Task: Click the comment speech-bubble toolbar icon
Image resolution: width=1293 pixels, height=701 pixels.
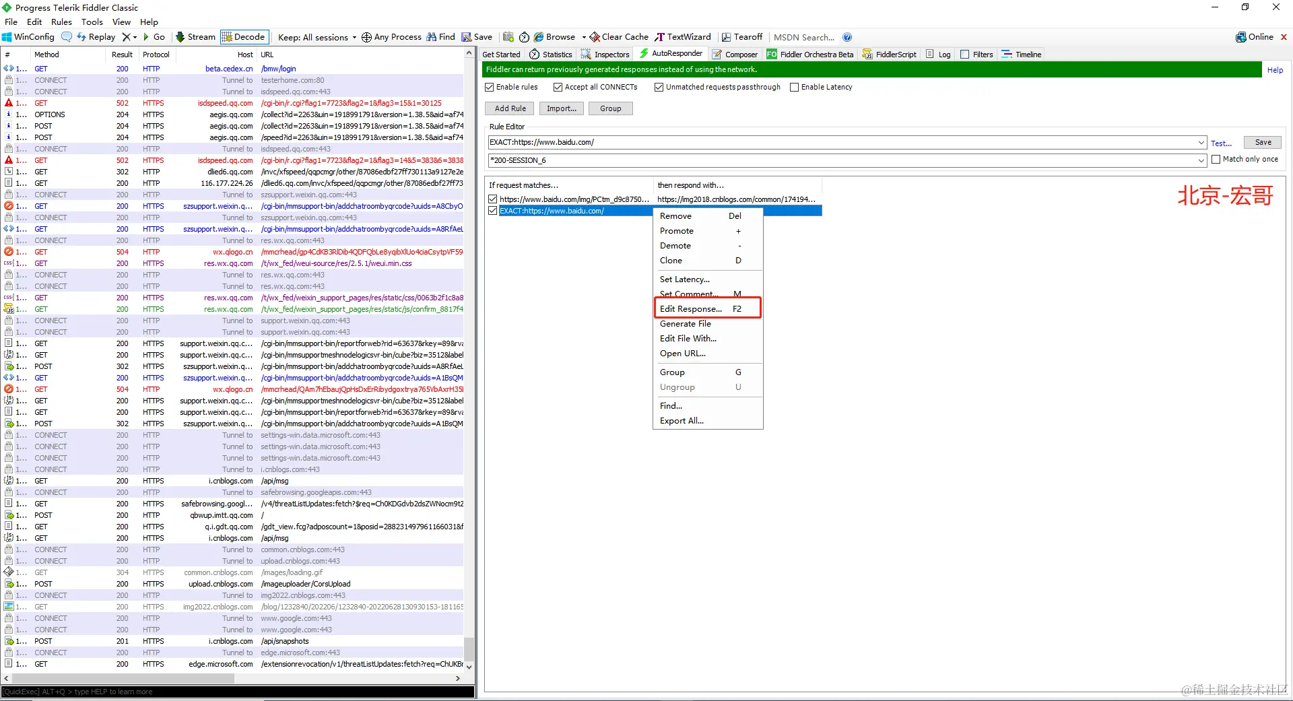Action: (x=66, y=37)
